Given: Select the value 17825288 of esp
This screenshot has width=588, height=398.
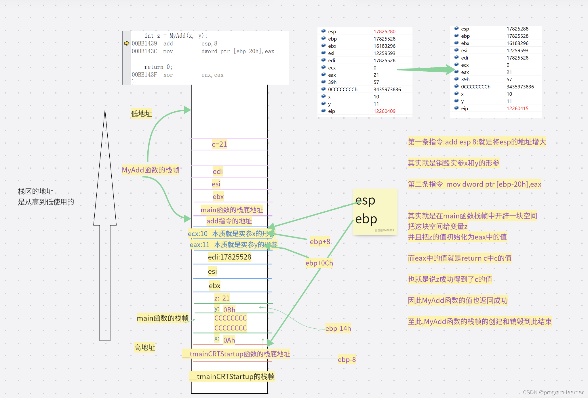Looking at the screenshot, I should pos(517,29).
